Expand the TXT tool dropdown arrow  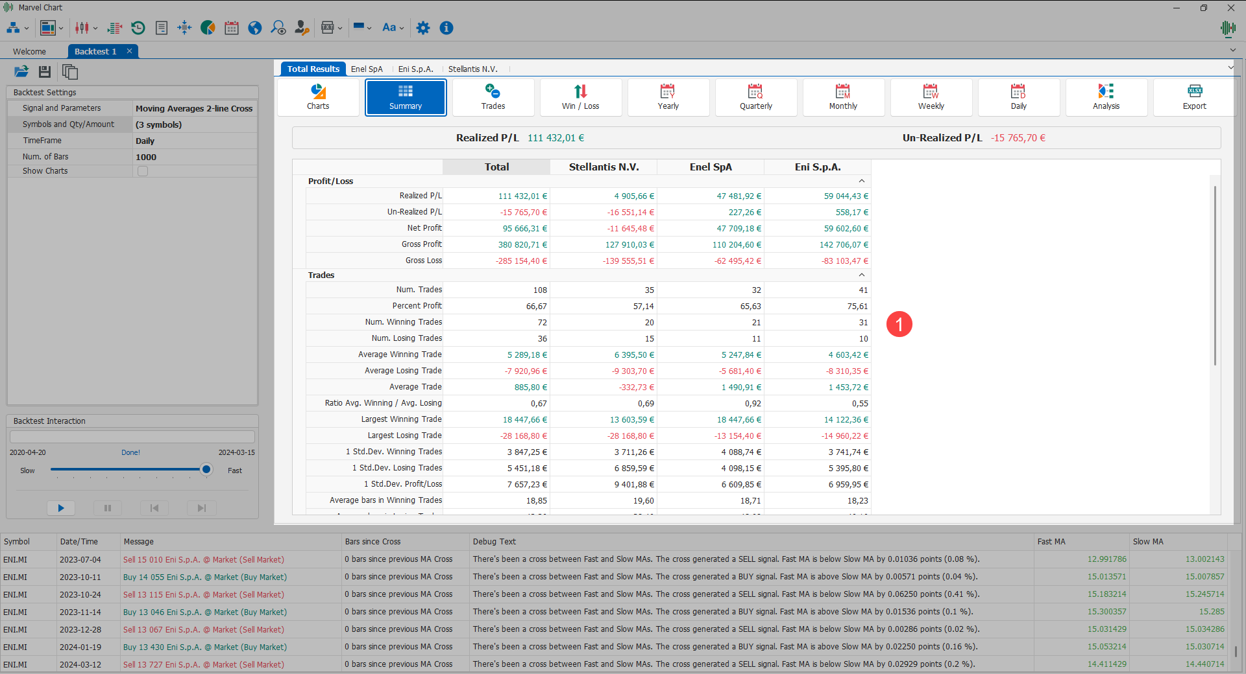coord(340,29)
